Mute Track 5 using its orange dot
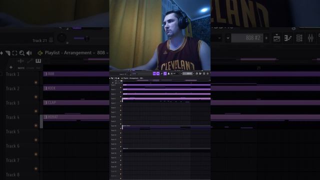The height and width of the screenshot is (180, 320). (x=36, y=140)
